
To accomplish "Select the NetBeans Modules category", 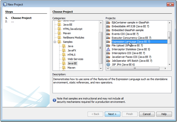I will [74, 38].
